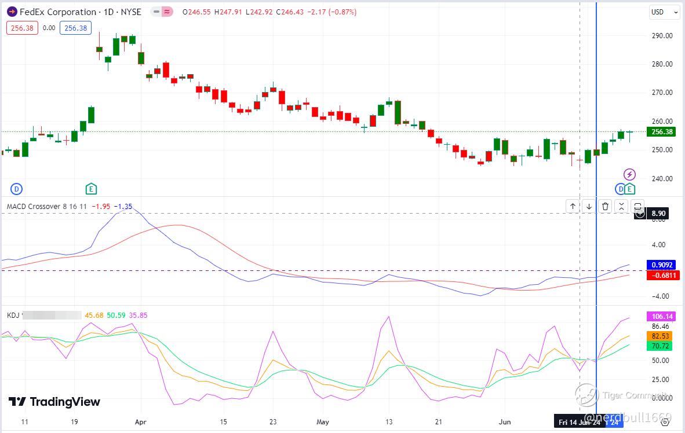685x433 pixels.
Task: Toggle the gray dash indicator pill button
Action: click(x=155, y=12)
